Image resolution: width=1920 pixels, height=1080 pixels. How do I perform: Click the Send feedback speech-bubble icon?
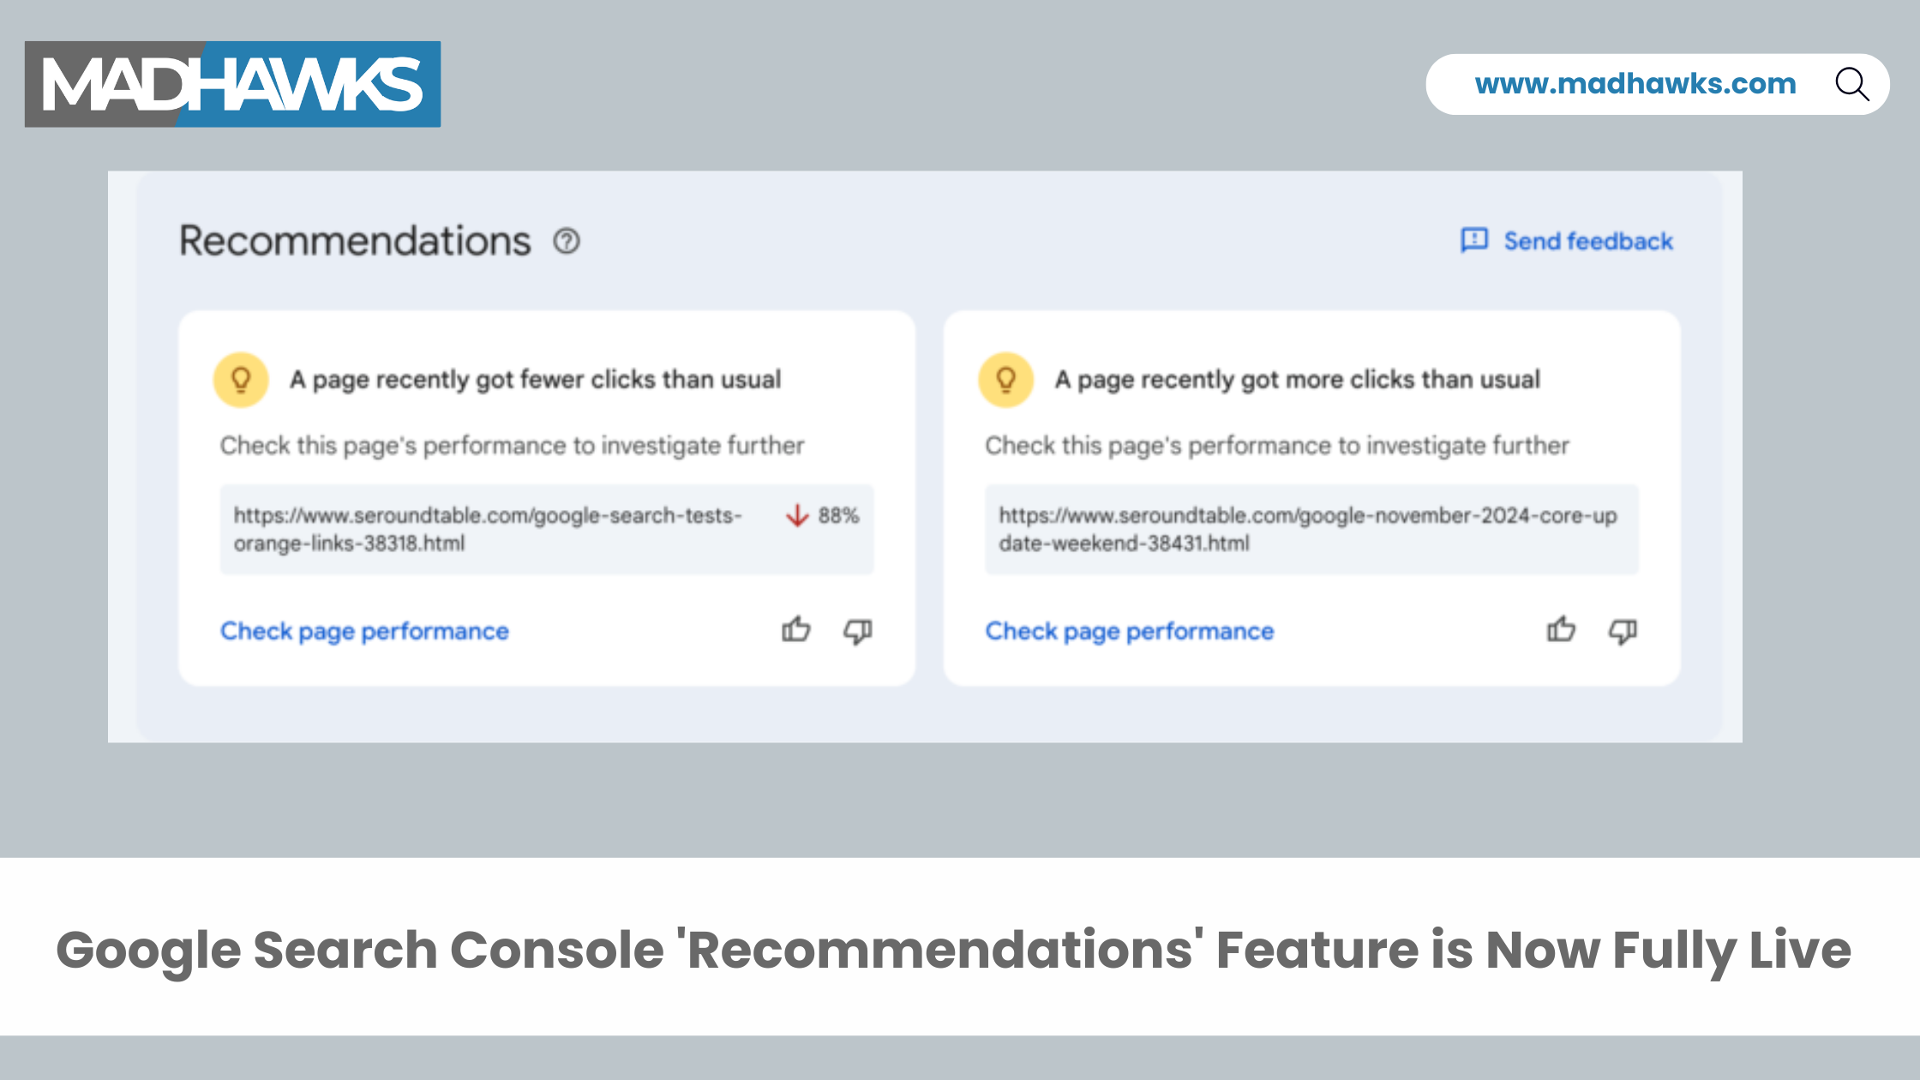[1474, 241]
